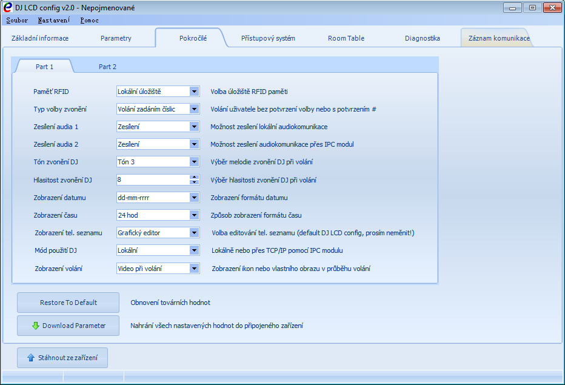Click the Stáhnout ze zařízení button
Image resolution: width=565 pixels, height=385 pixels.
click(x=62, y=358)
